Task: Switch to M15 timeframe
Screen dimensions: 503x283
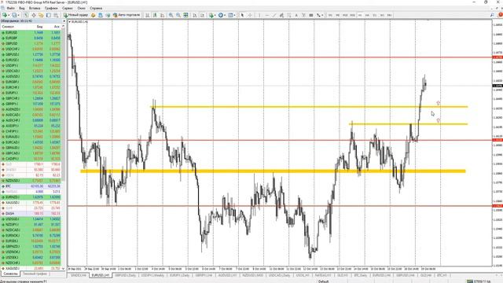Action: (x=345, y=15)
